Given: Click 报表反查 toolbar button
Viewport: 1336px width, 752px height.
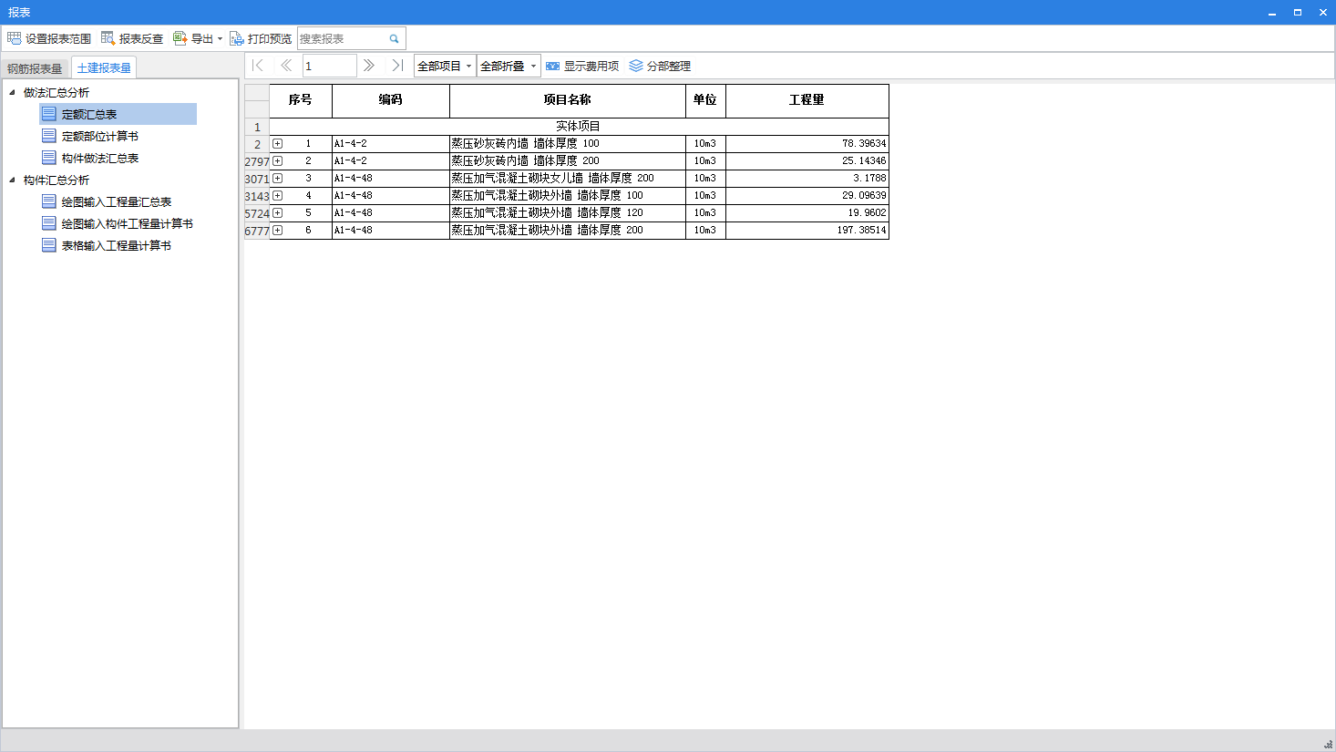Looking at the screenshot, I should click(132, 38).
